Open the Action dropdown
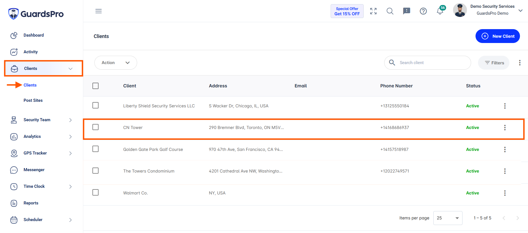Screen dimensions: 528x233 tap(116, 63)
